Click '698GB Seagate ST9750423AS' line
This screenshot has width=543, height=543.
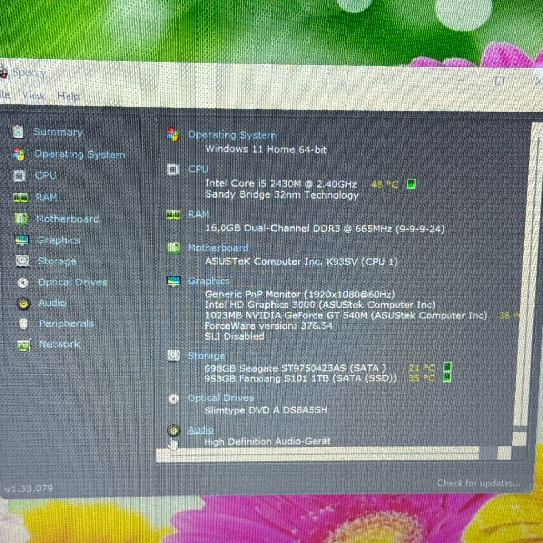click(x=295, y=368)
